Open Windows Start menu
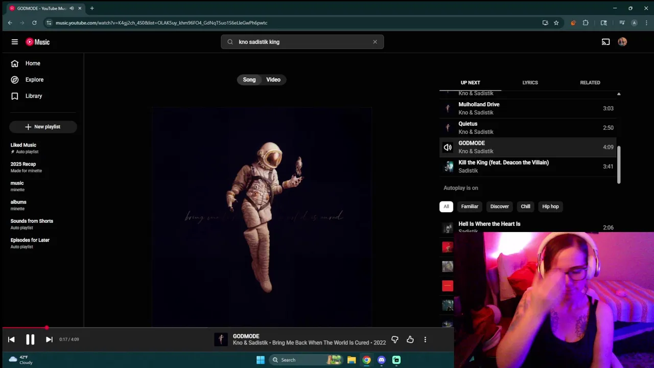This screenshot has height=368, width=654. (260, 360)
